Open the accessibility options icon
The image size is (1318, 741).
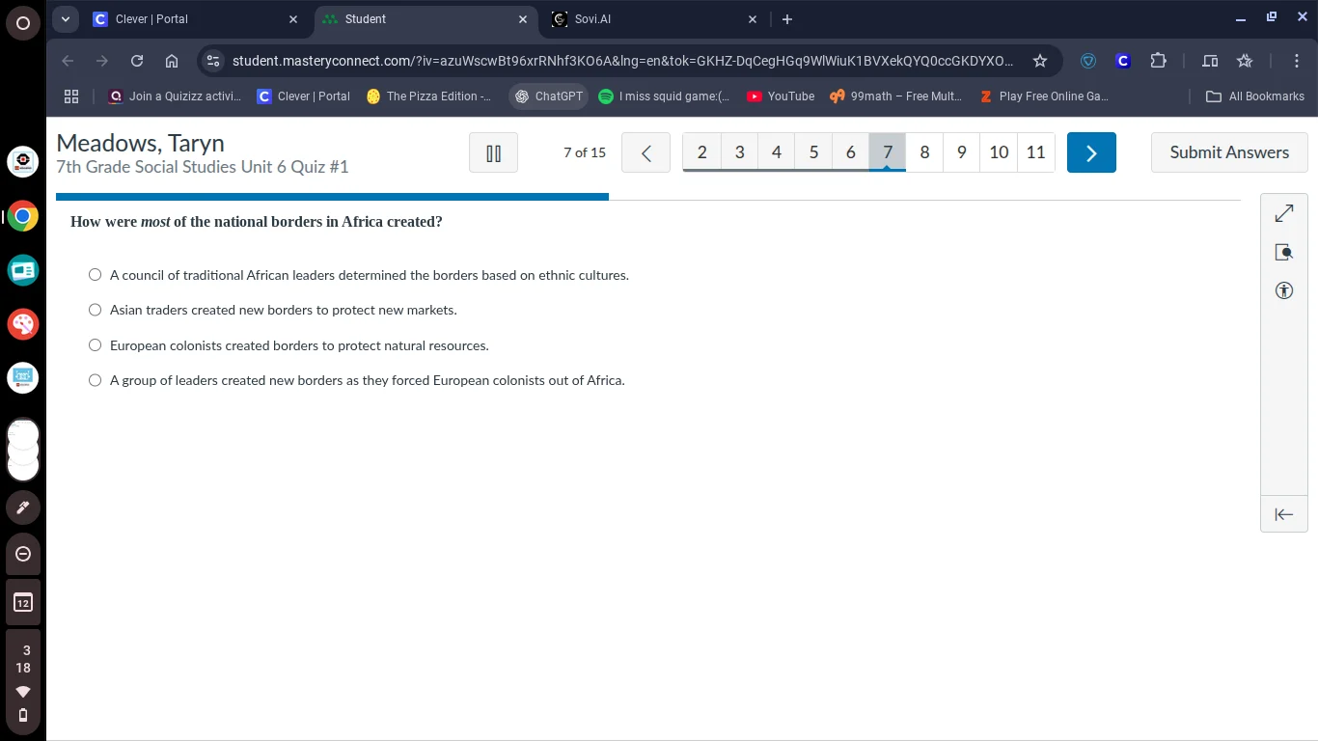pyautogui.click(x=1283, y=290)
